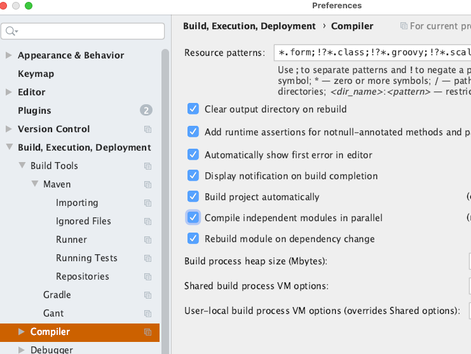The image size is (471, 354).
Task: Select Ignored Files under Maven
Action: [x=83, y=221]
